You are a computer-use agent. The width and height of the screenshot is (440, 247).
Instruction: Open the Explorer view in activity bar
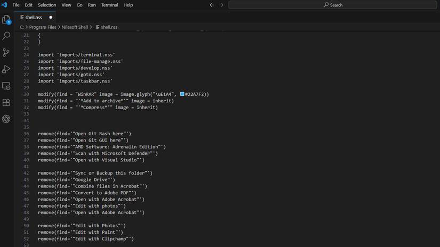6,20
